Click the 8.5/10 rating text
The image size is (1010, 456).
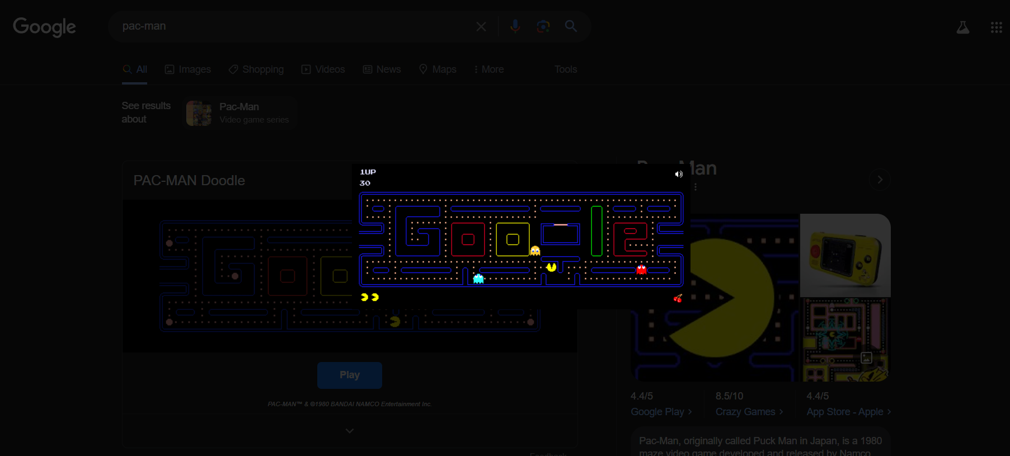(x=729, y=396)
